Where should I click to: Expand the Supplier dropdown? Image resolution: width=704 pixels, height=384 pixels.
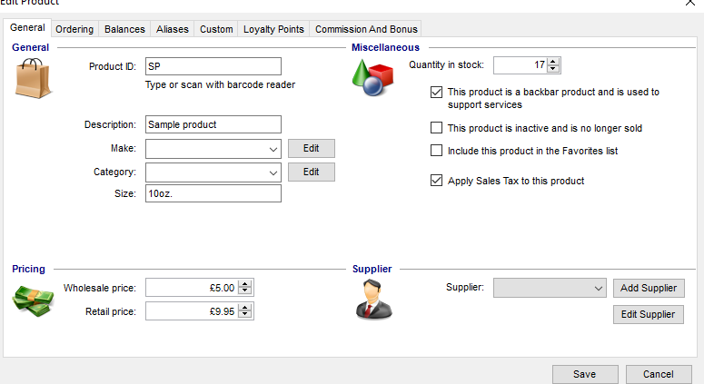[598, 288]
